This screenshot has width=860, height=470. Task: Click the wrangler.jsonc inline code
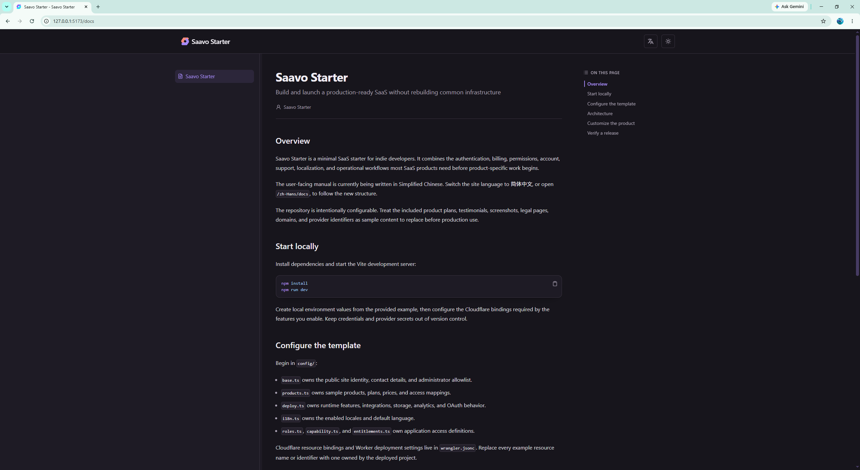point(457,448)
